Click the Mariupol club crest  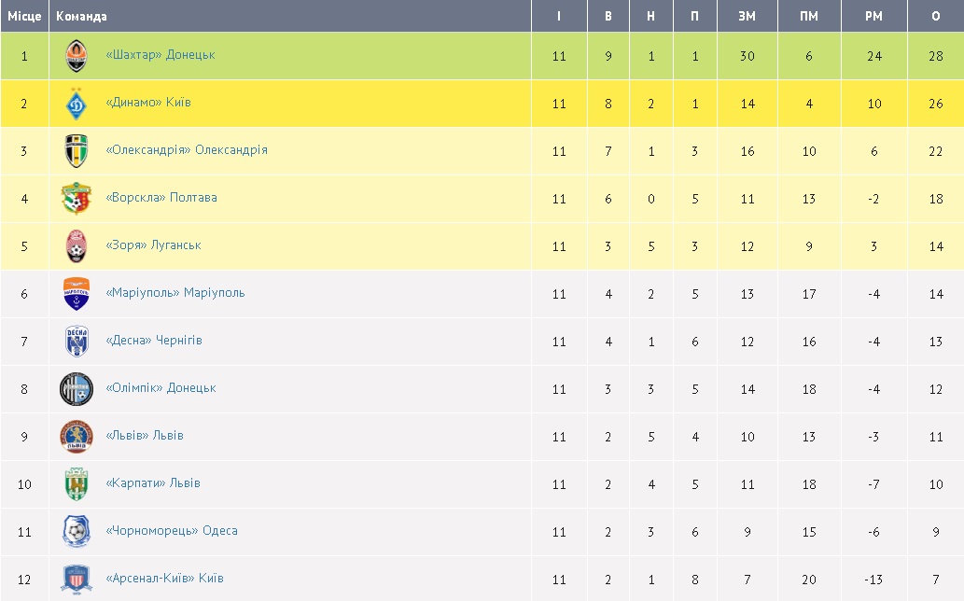coord(77,294)
